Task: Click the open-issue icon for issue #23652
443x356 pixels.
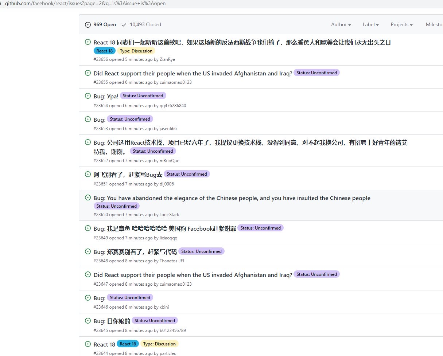Action: pyautogui.click(x=88, y=142)
